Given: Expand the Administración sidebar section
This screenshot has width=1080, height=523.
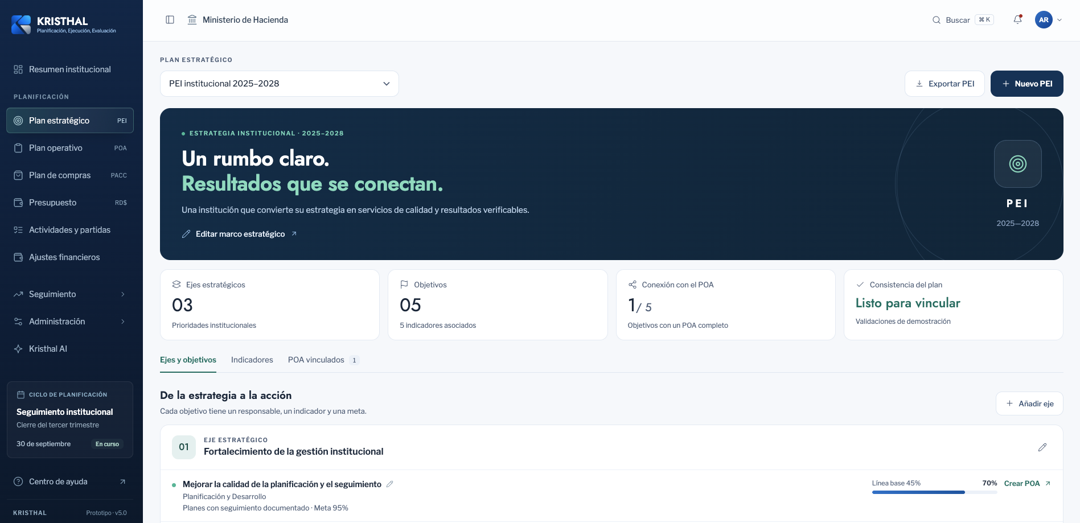Looking at the screenshot, I should coord(70,322).
